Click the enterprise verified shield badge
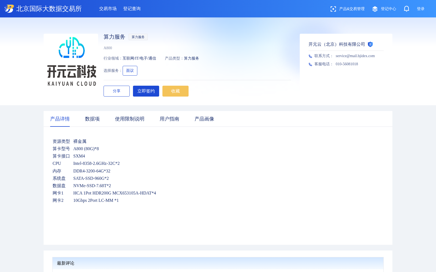Image resolution: width=436 pixels, height=272 pixels. (370, 44)
